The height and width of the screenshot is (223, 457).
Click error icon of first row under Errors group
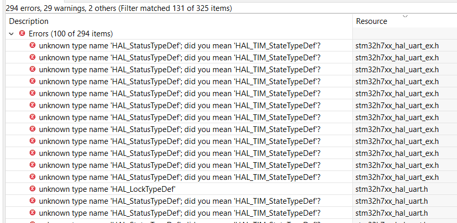[32, 45]
